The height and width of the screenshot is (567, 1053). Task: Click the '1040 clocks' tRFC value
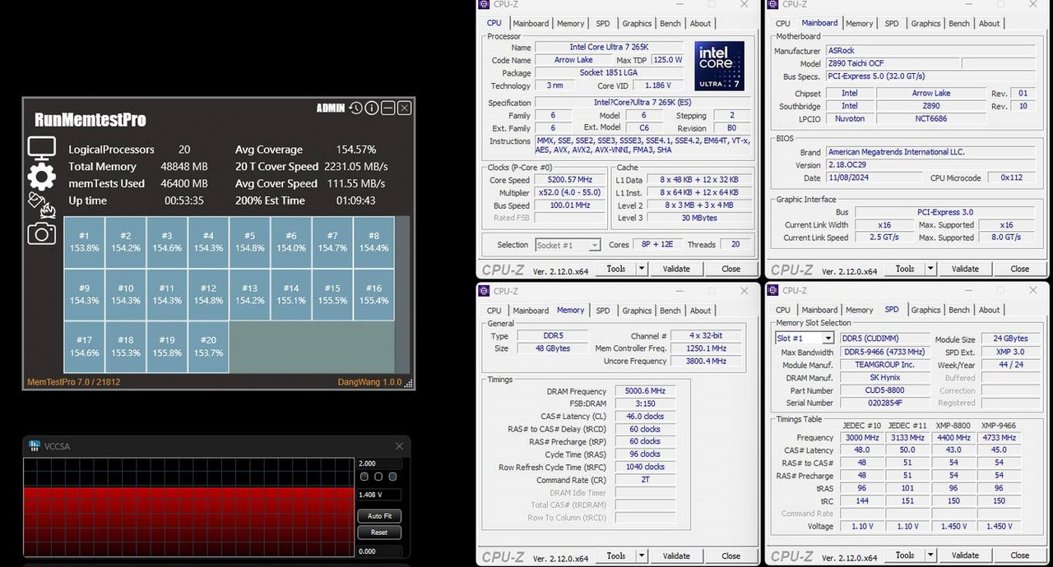(x=646, y=467)
